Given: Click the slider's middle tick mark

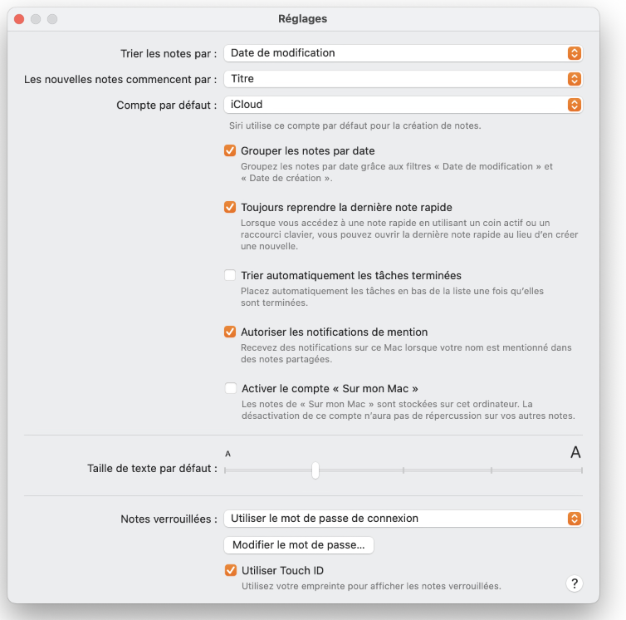Looking at the screenshot, I should coord(403,470).
